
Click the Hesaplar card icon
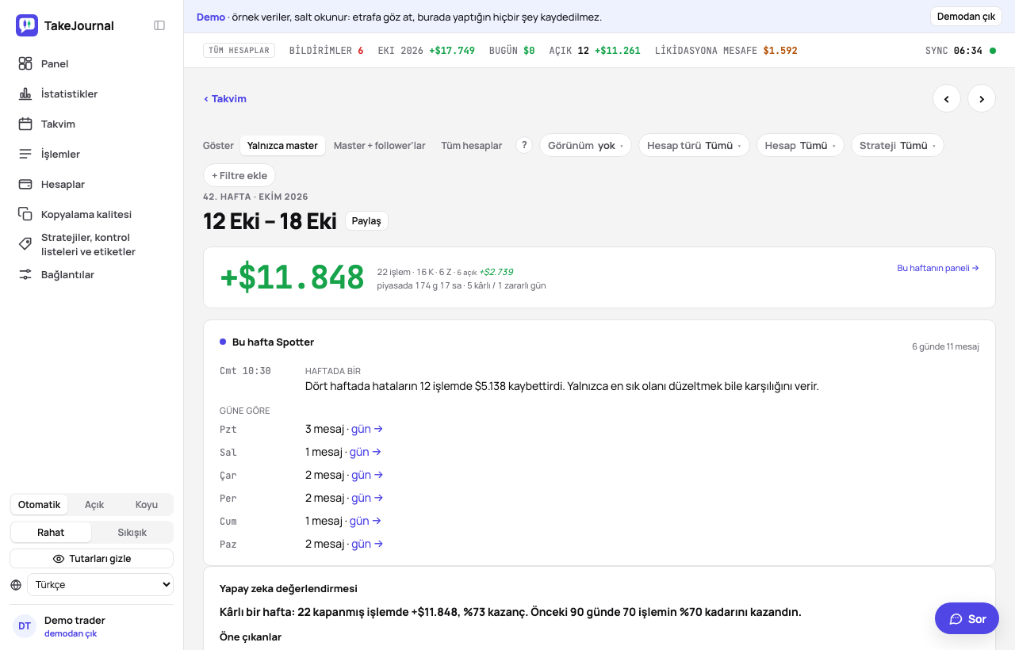[x=25, y=184]
